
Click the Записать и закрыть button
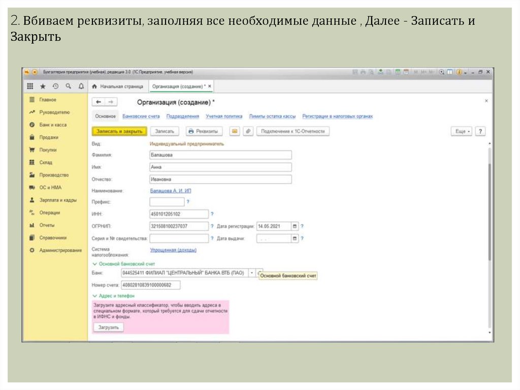119,131
